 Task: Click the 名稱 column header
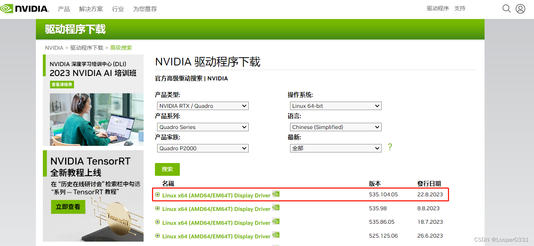click(x=168, y=183)
